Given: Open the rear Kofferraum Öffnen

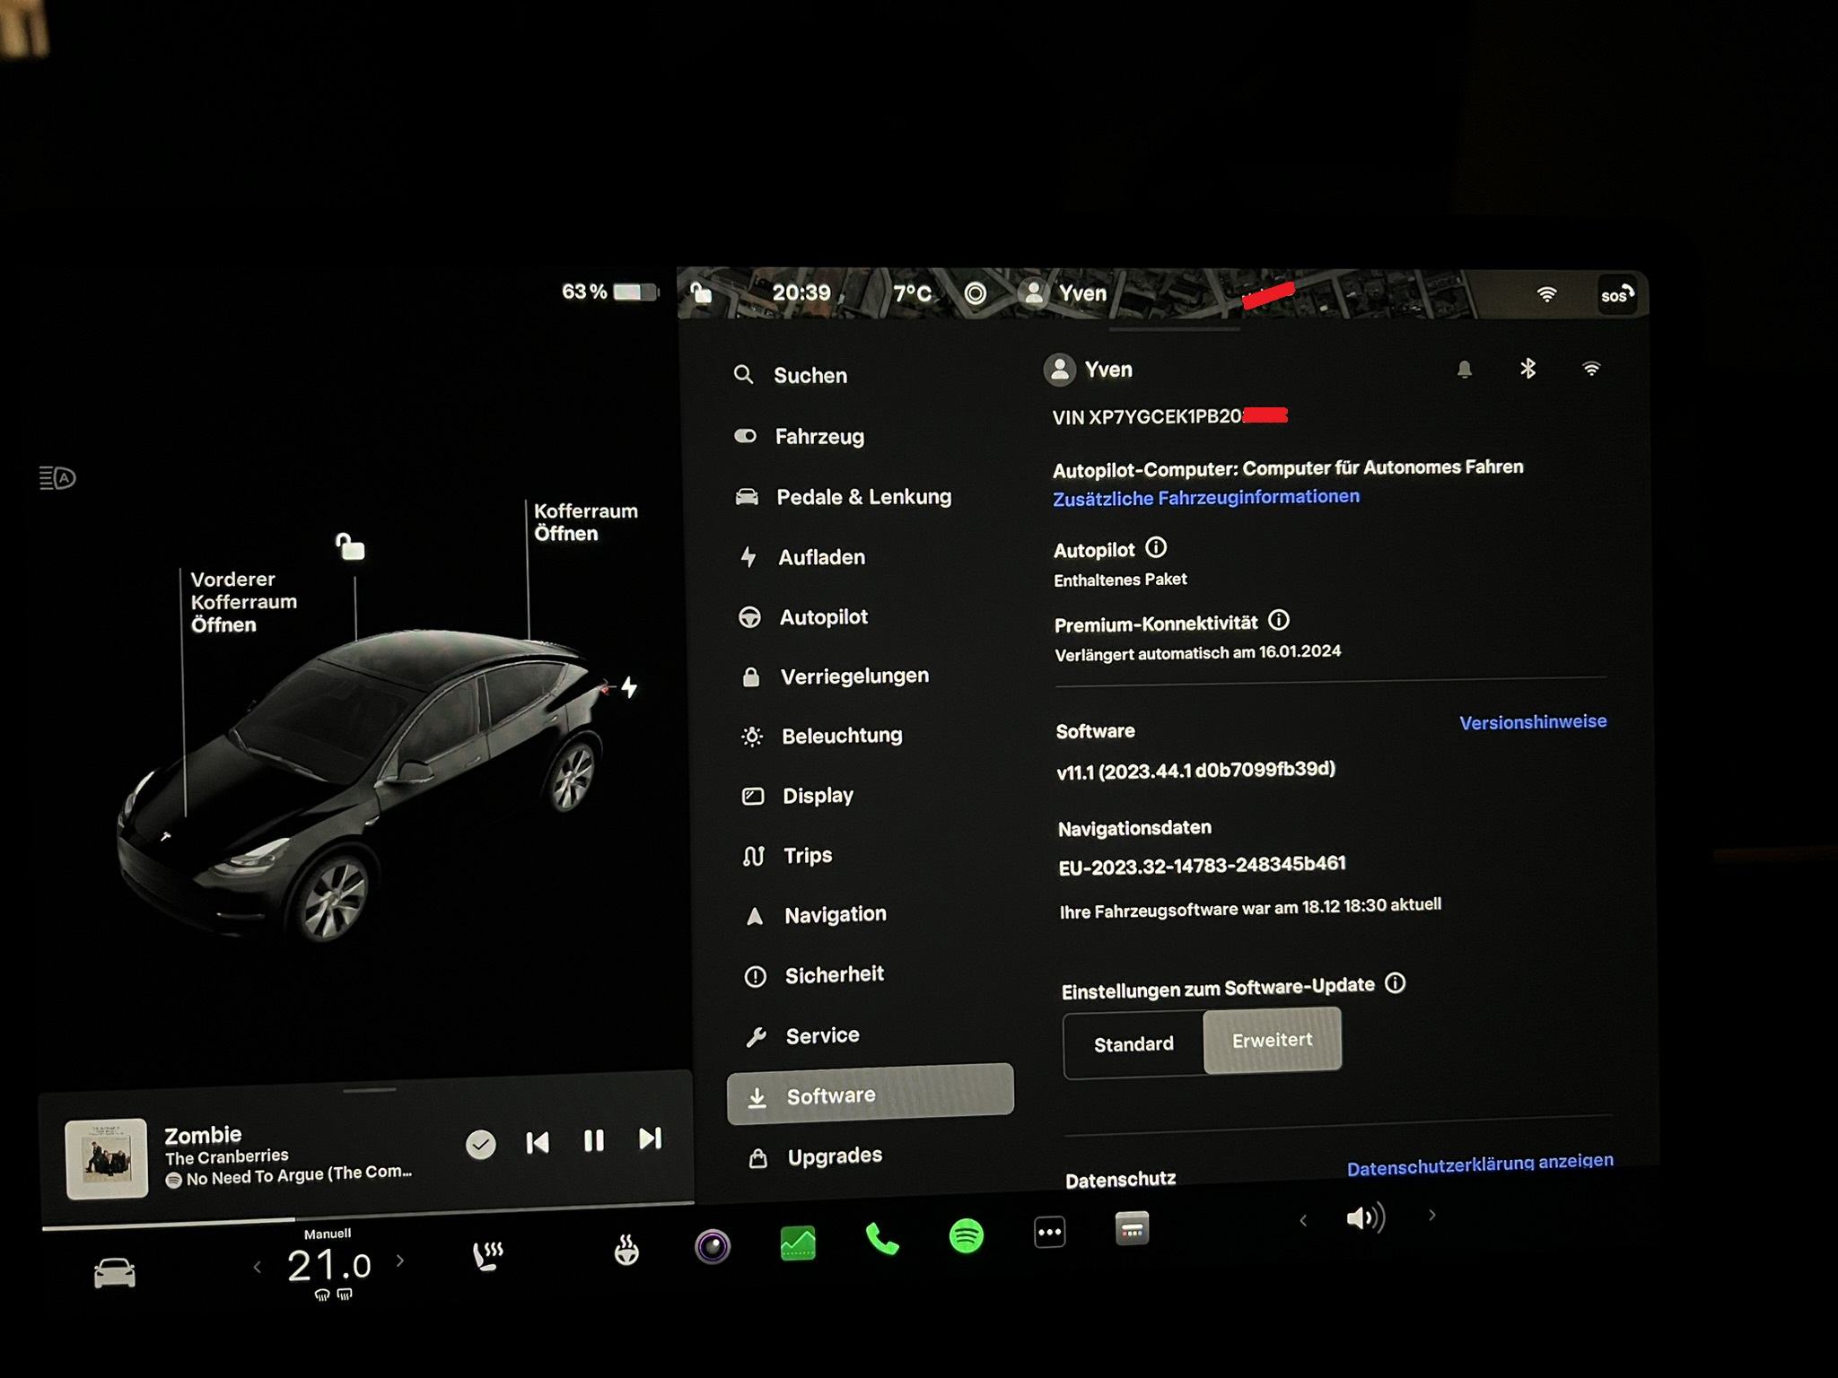Looking at the screenshot, I should (x=585, y=522).
